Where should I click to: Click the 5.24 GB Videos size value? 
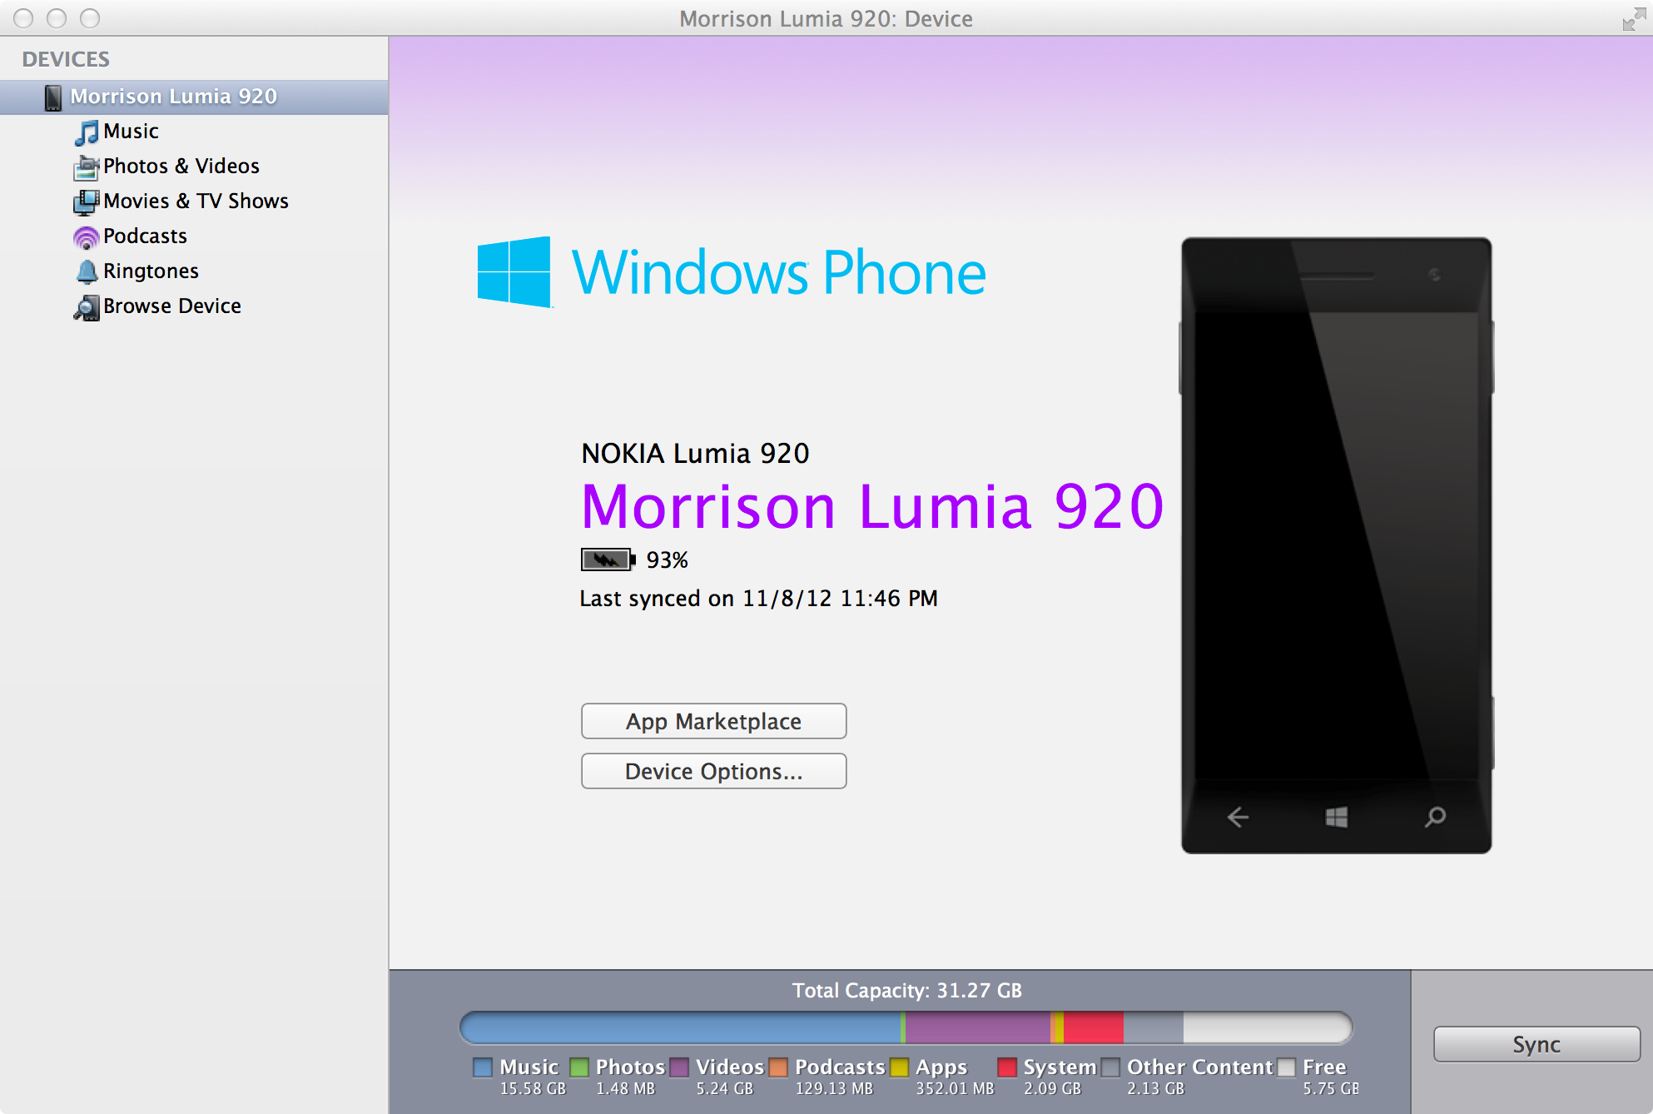725,1089
